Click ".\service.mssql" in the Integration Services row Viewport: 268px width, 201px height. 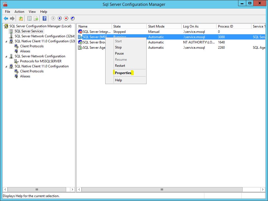point(194,32)
